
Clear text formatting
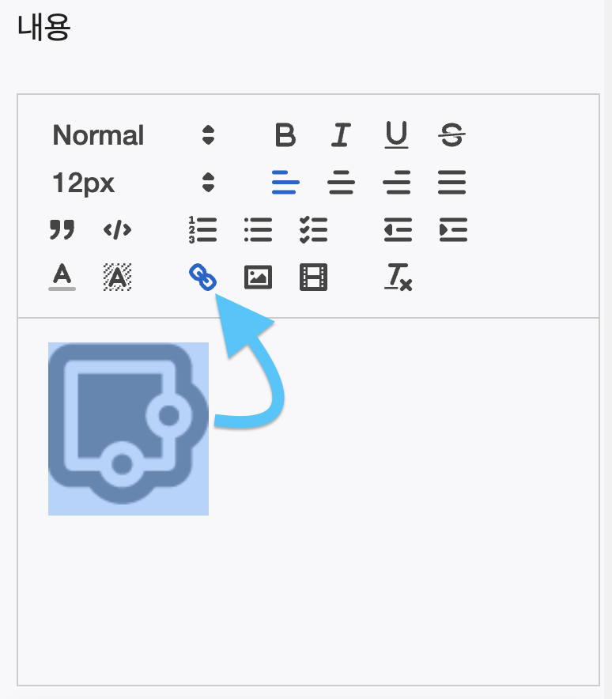(399, 278)
